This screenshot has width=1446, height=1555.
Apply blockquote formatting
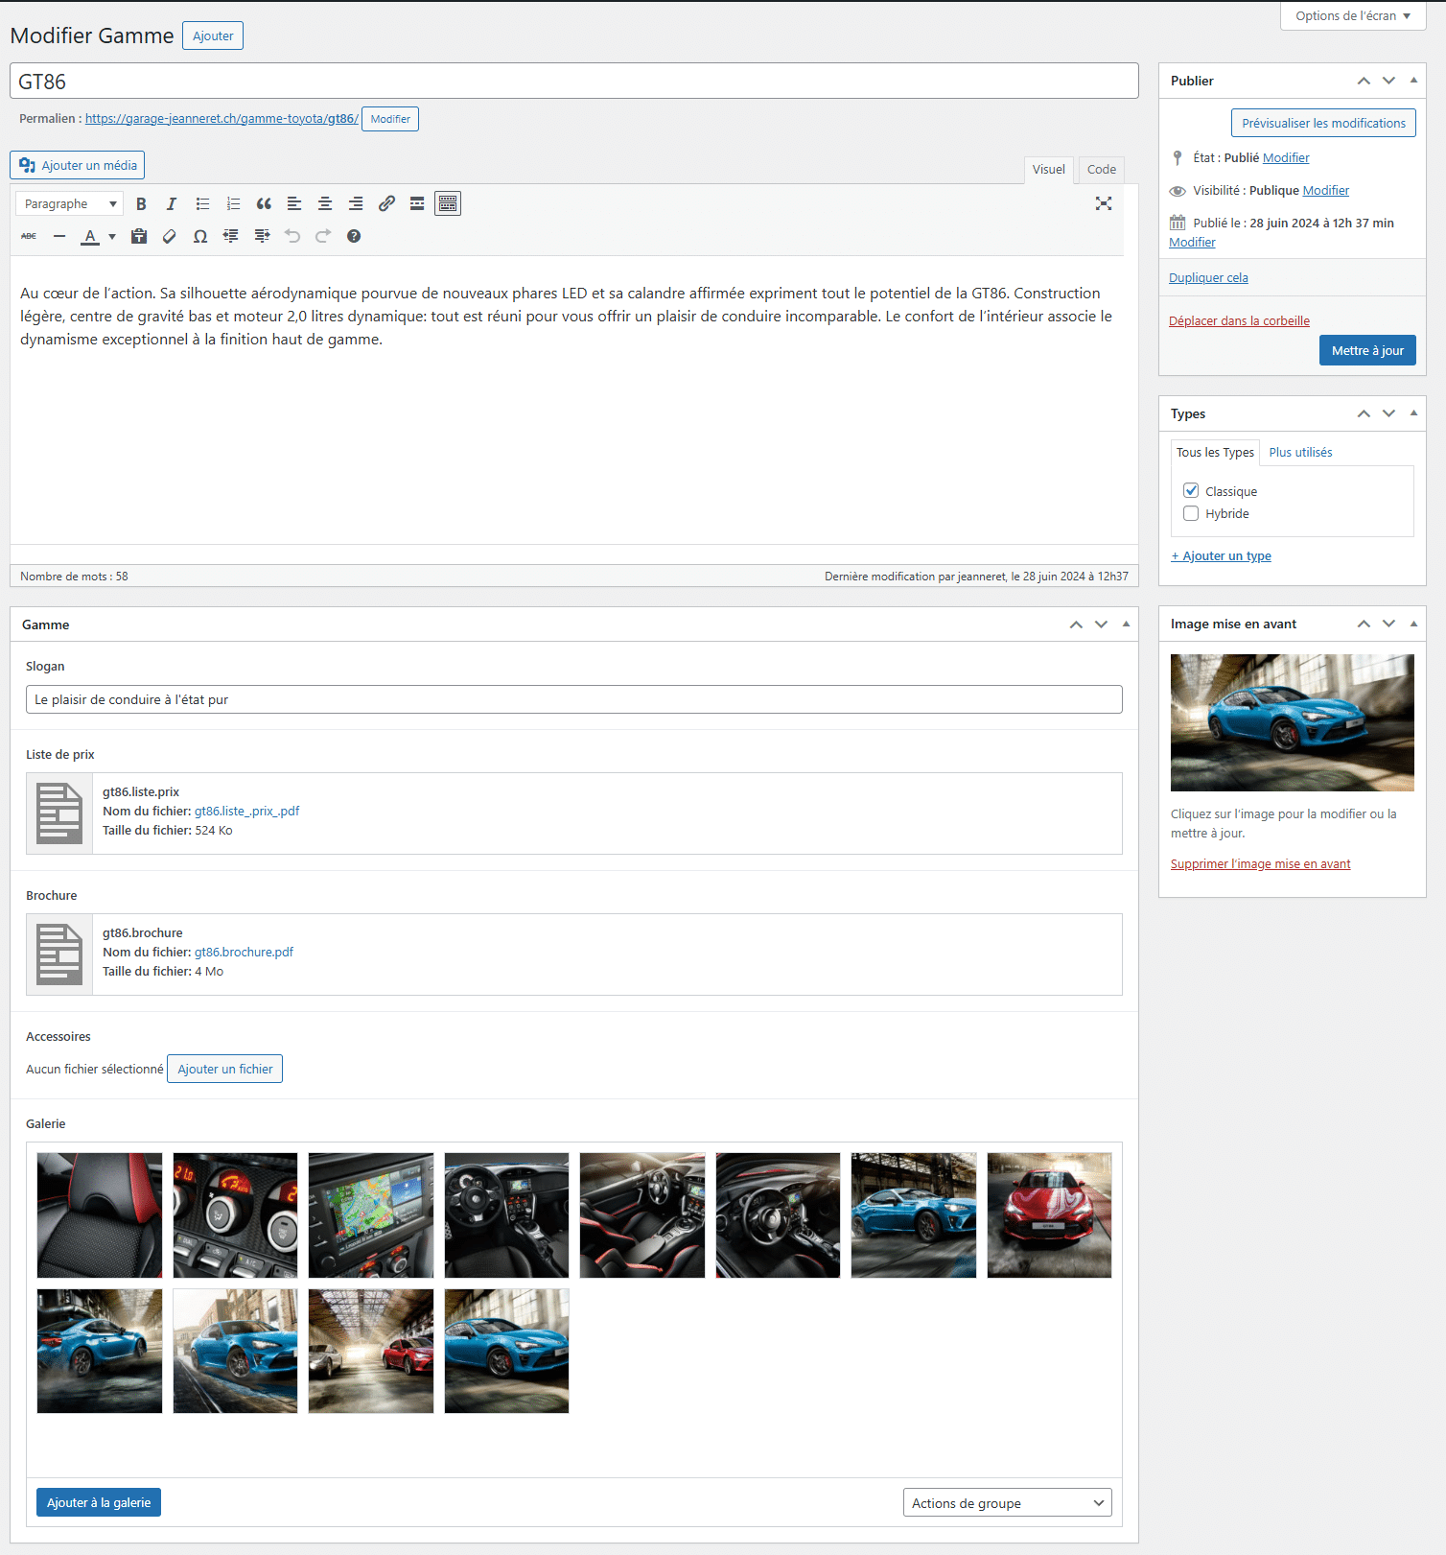pos(264,203)
